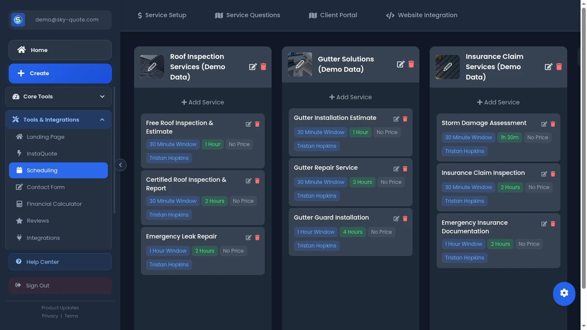
Task: Open the Privacy link in sidebar footer
Action: pyautogui.click(x=50, y=316)
